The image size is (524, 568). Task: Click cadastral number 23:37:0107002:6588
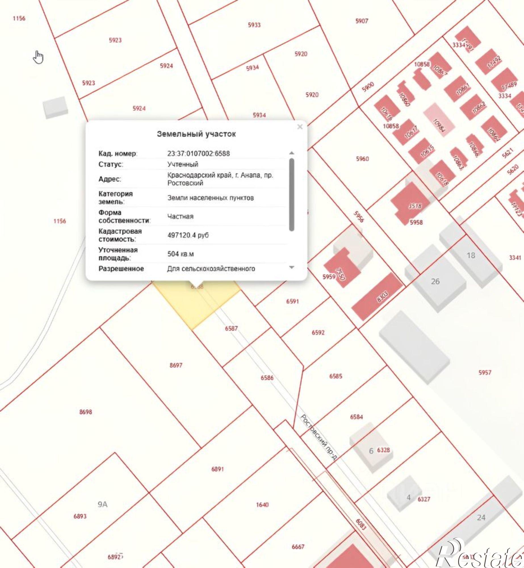pos(198,153)
